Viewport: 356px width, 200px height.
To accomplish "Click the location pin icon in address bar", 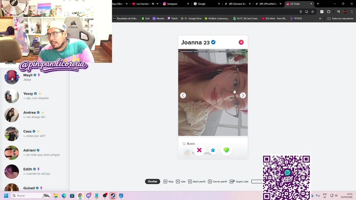I will pyautogui.click(x=301, y=12).
